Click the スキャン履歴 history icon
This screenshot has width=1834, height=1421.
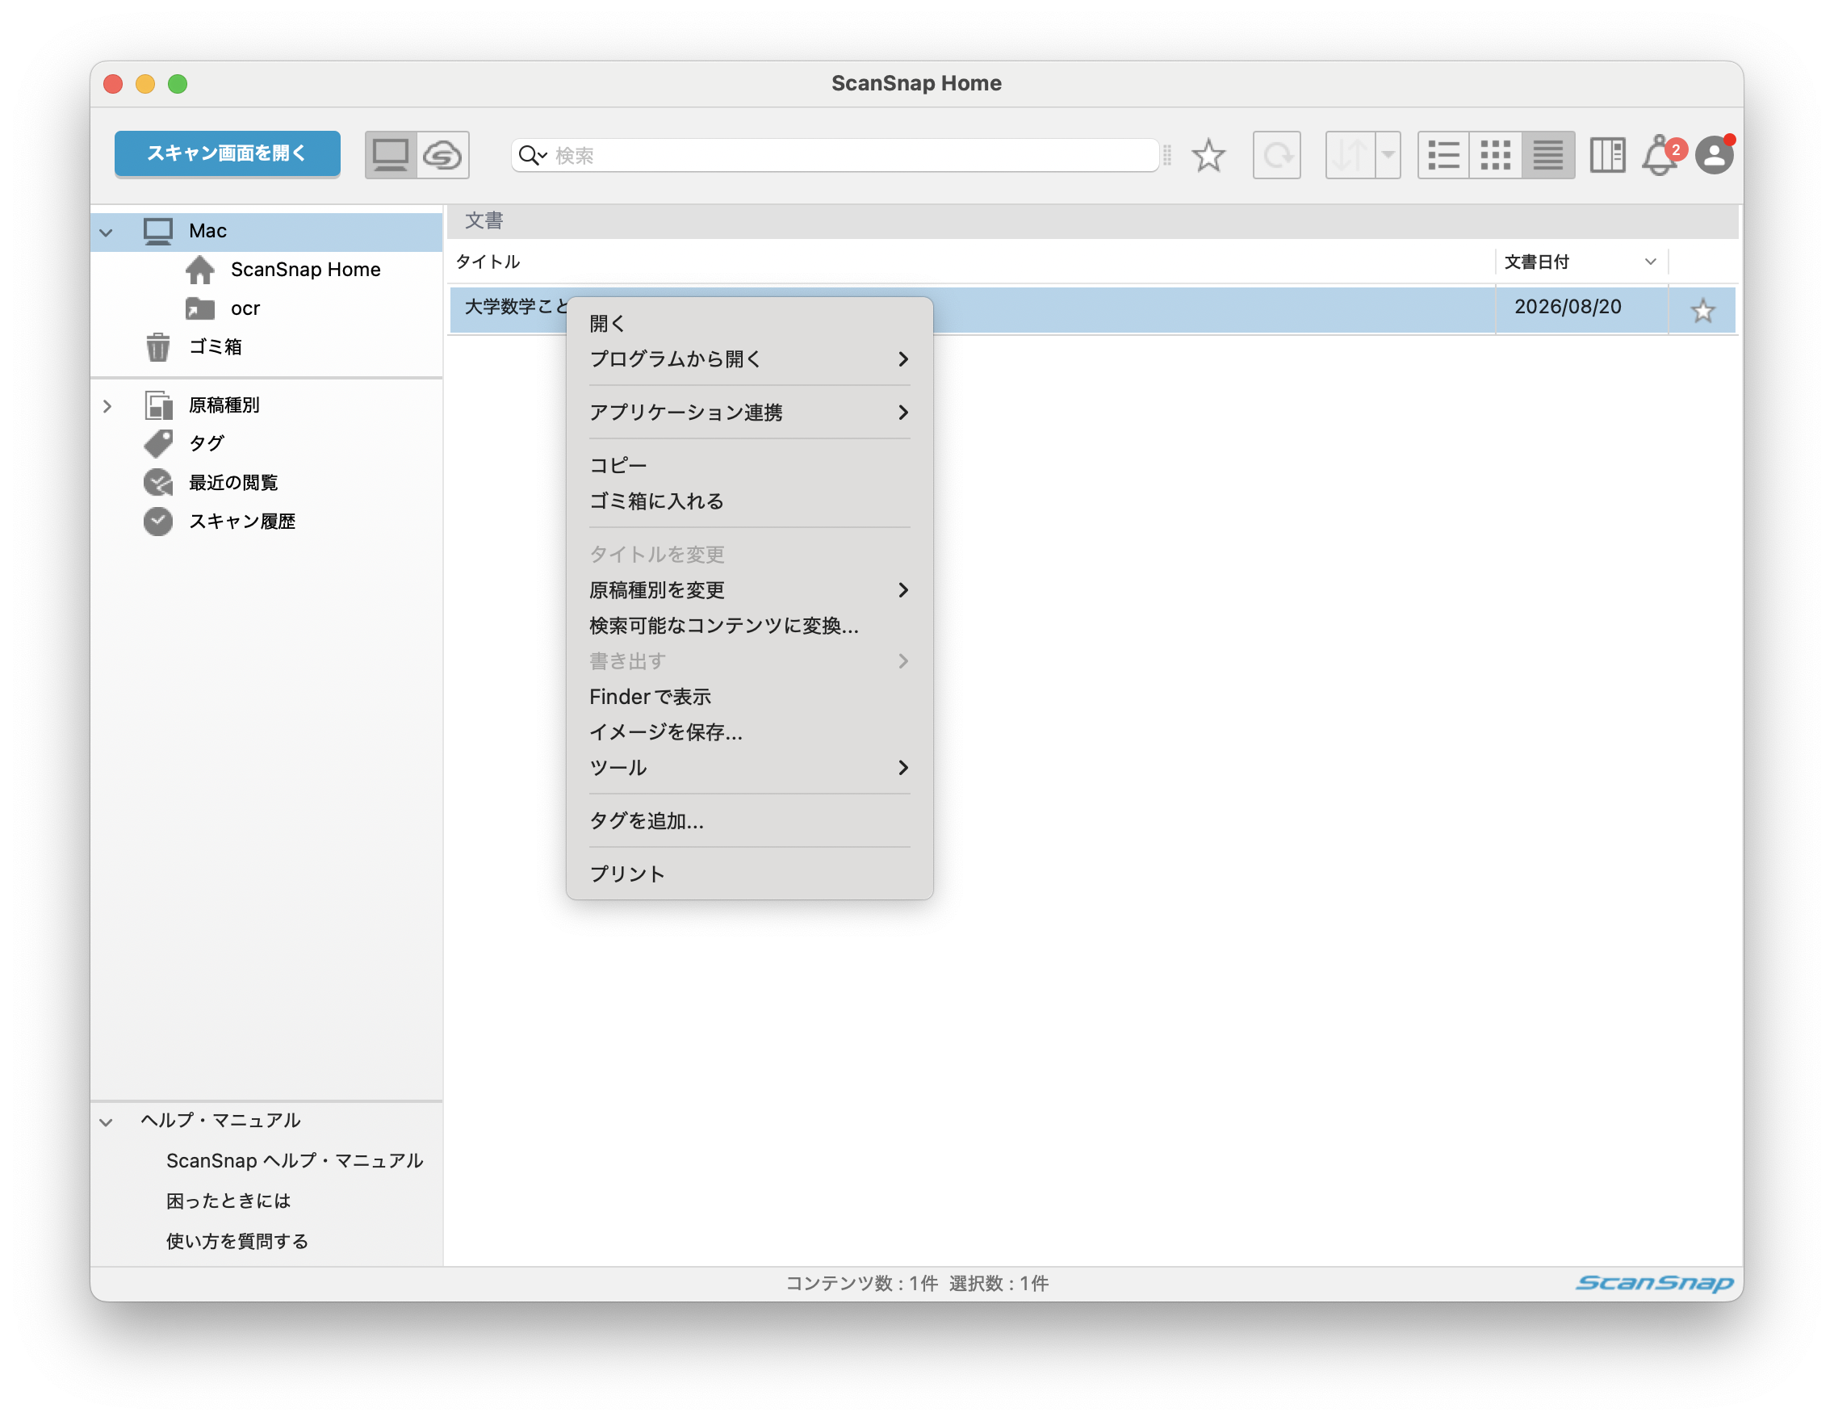tap(158, 522)
